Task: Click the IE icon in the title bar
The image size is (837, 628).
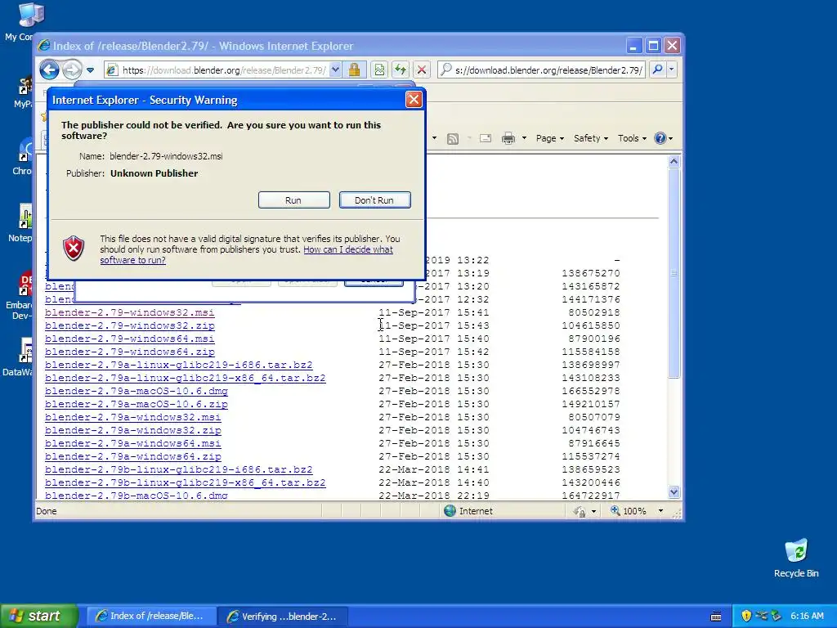Action: (44, 46)
